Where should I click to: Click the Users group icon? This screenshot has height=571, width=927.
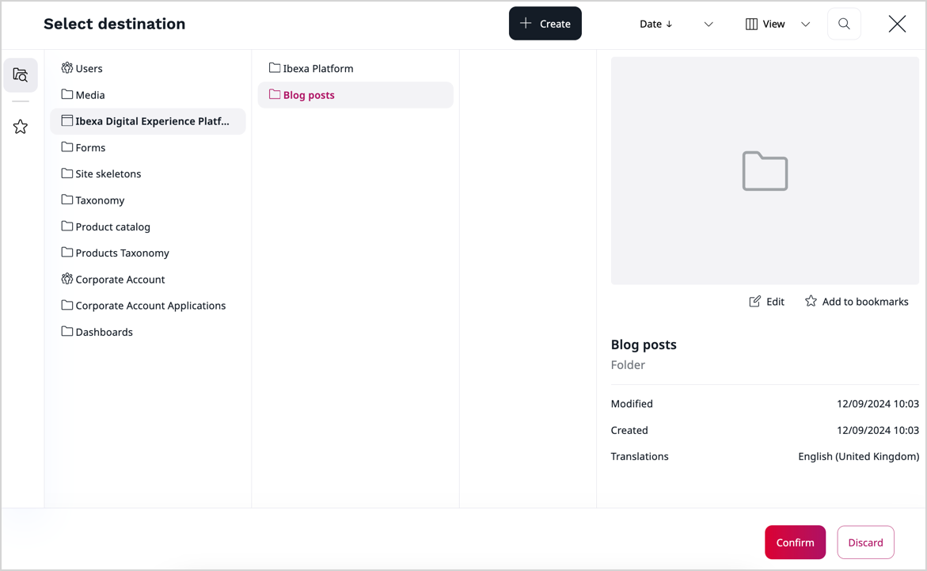pos(67,68)
